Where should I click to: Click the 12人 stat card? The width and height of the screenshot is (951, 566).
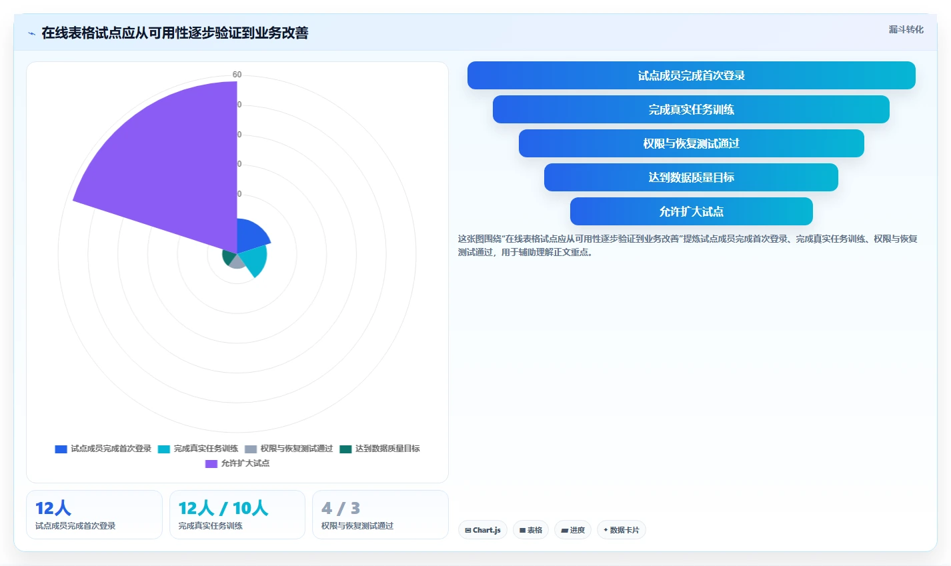click(94, 515)
